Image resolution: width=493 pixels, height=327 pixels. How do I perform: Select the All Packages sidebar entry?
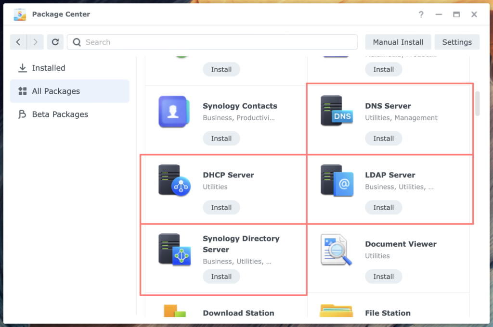pyautogui.click(x=56, y=91)
